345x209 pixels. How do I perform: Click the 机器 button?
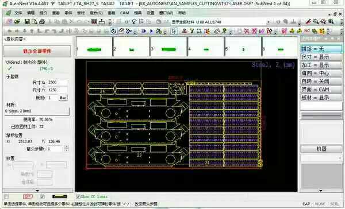pos(321,149)
